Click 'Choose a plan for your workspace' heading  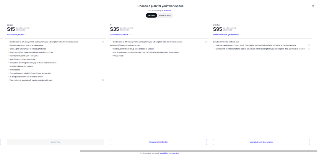pos(160,6)
